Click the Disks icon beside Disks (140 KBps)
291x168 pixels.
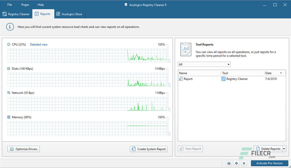[9, 69]
